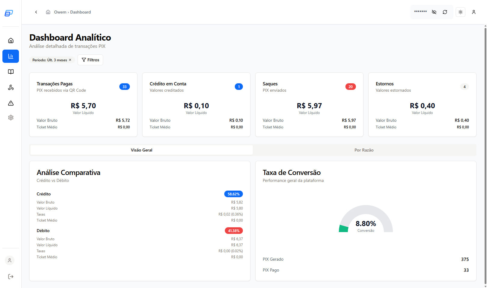Open the profile icon at sidebar bottom

(x=9, y=260)
